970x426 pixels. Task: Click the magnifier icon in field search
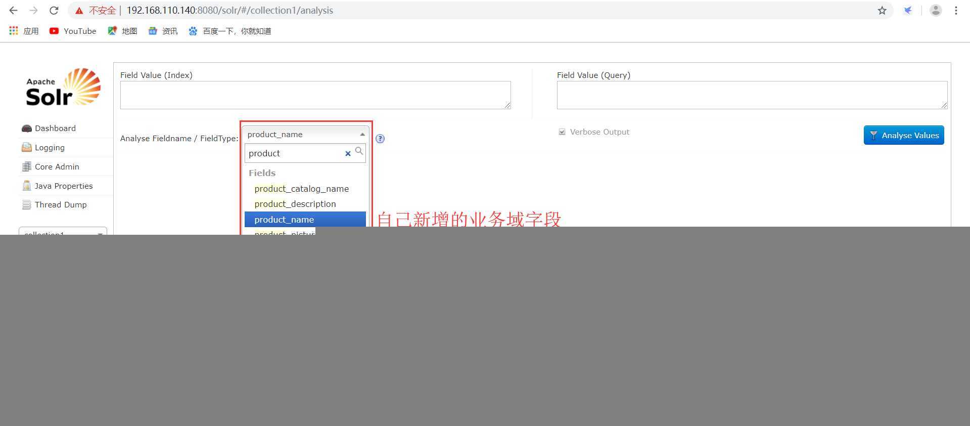(359, 151)
